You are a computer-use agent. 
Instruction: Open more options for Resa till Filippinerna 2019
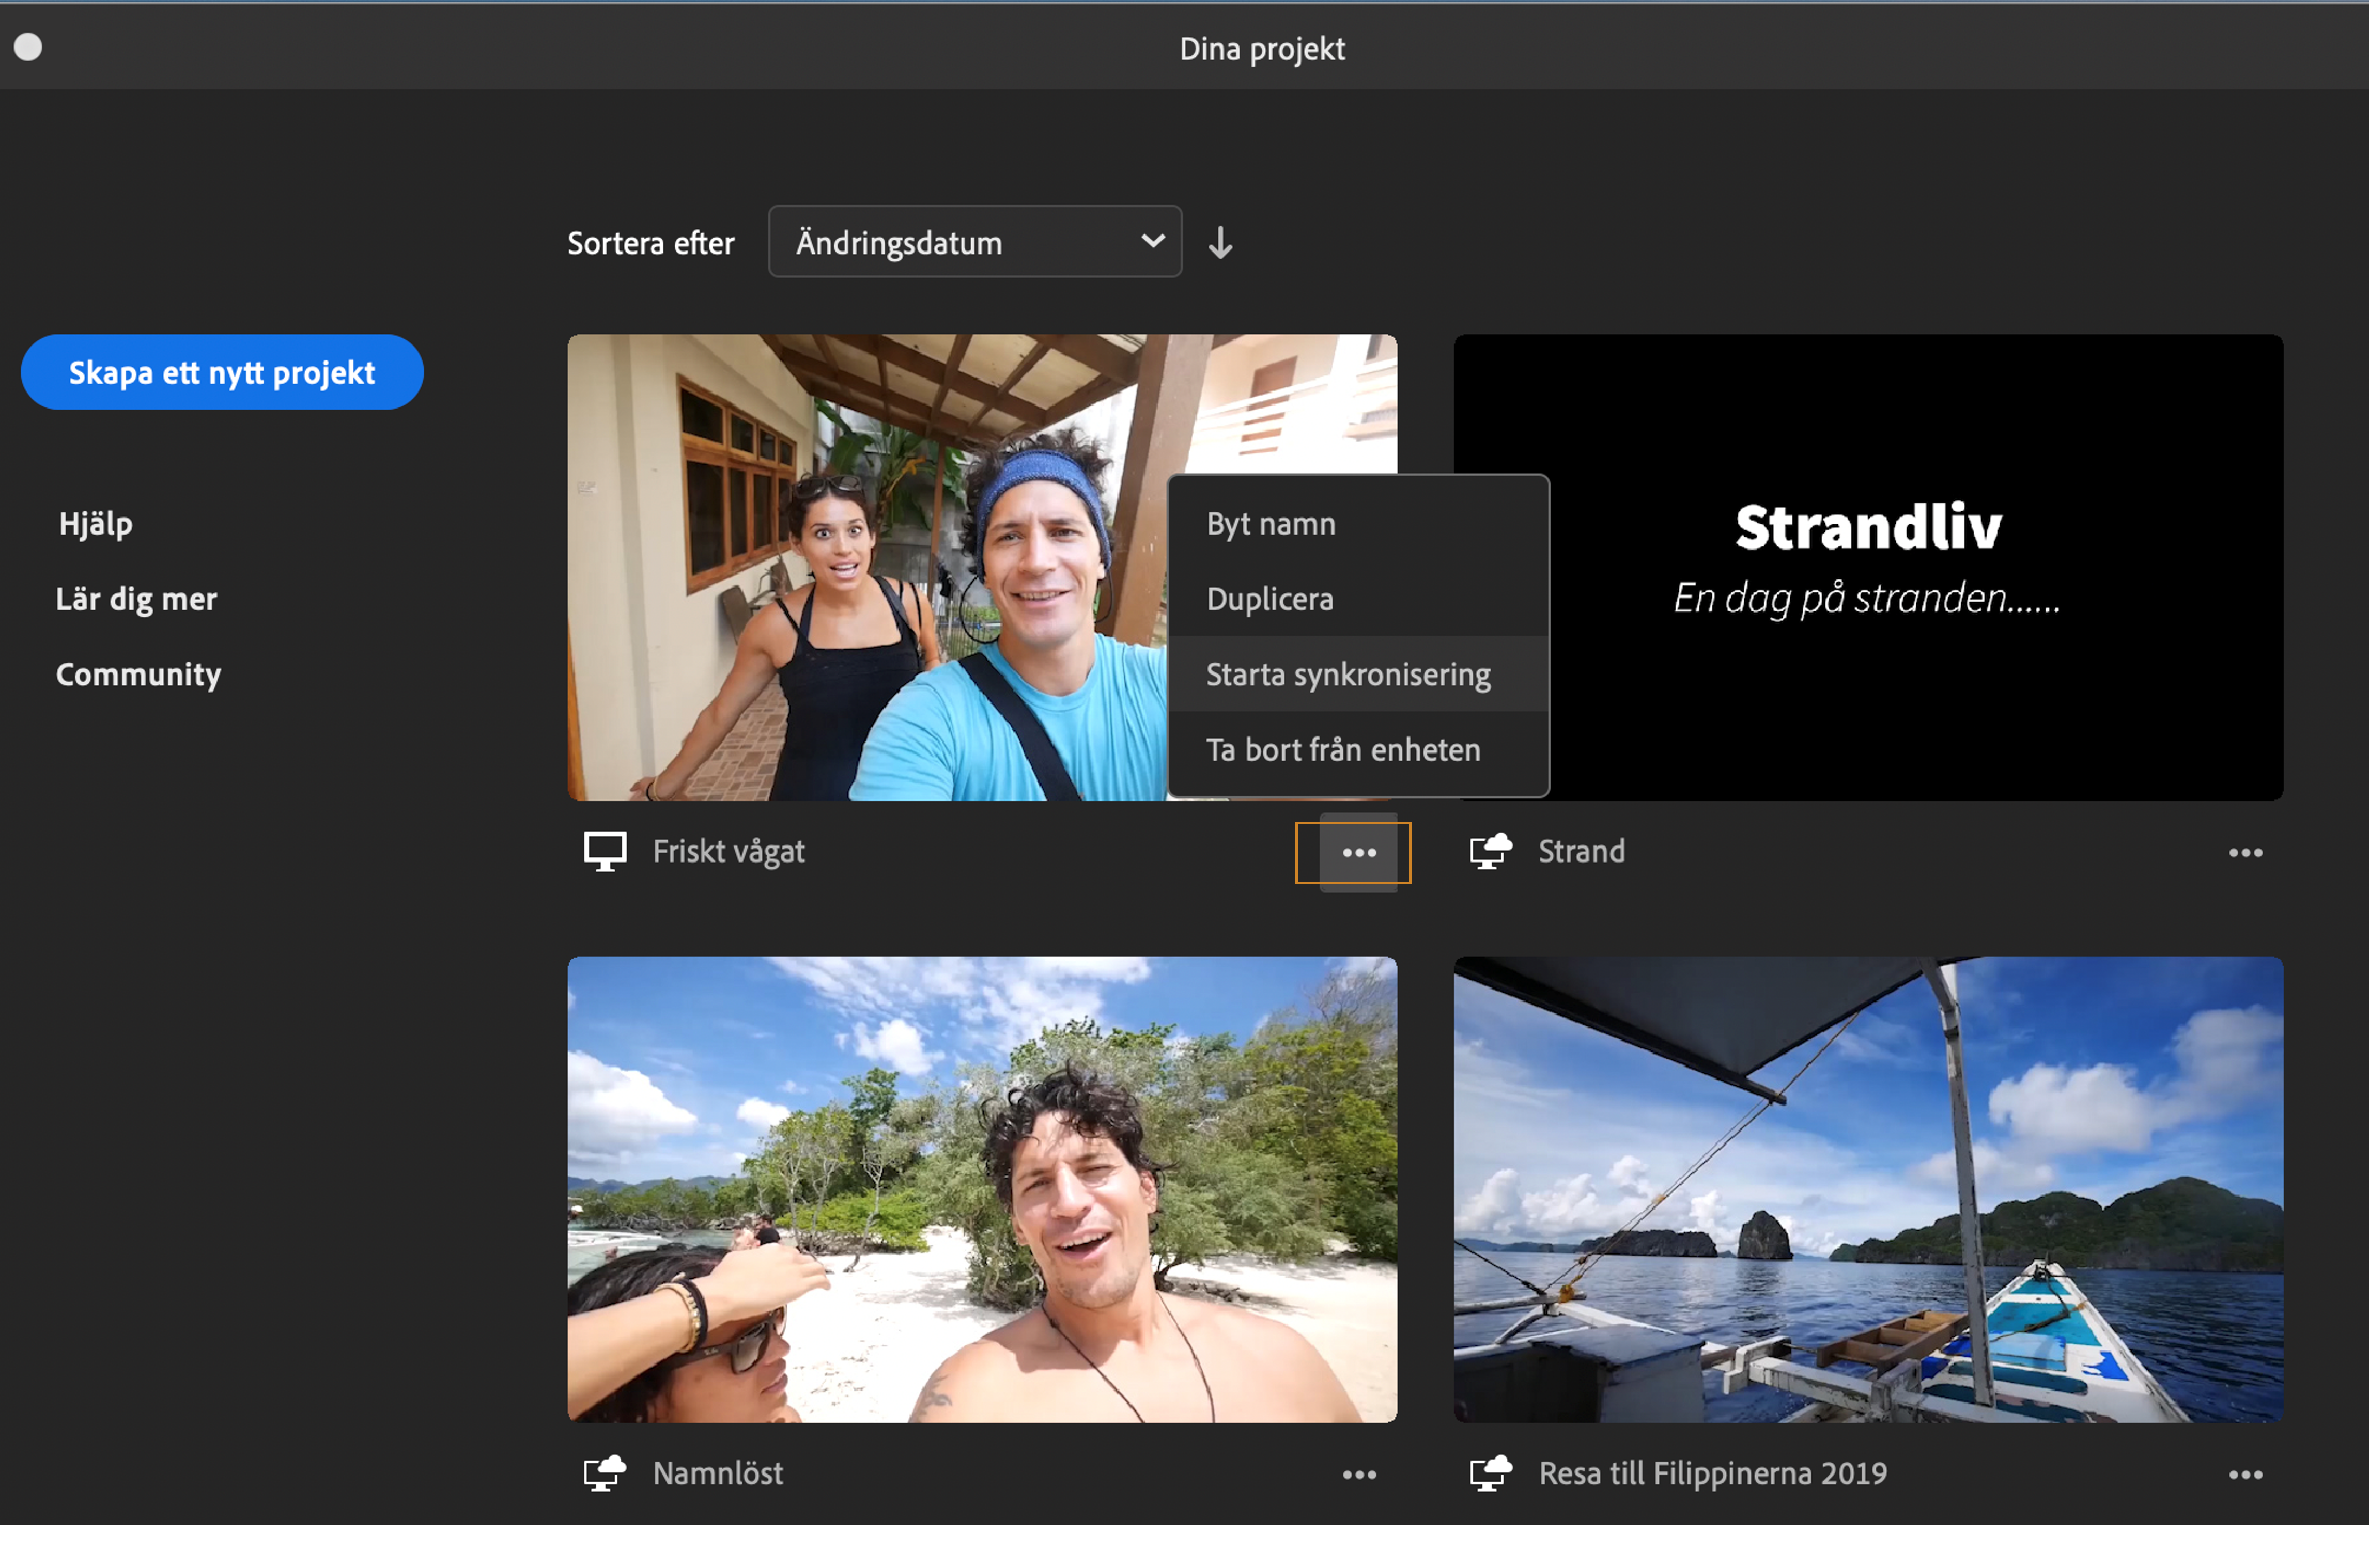[2244, 1474]
